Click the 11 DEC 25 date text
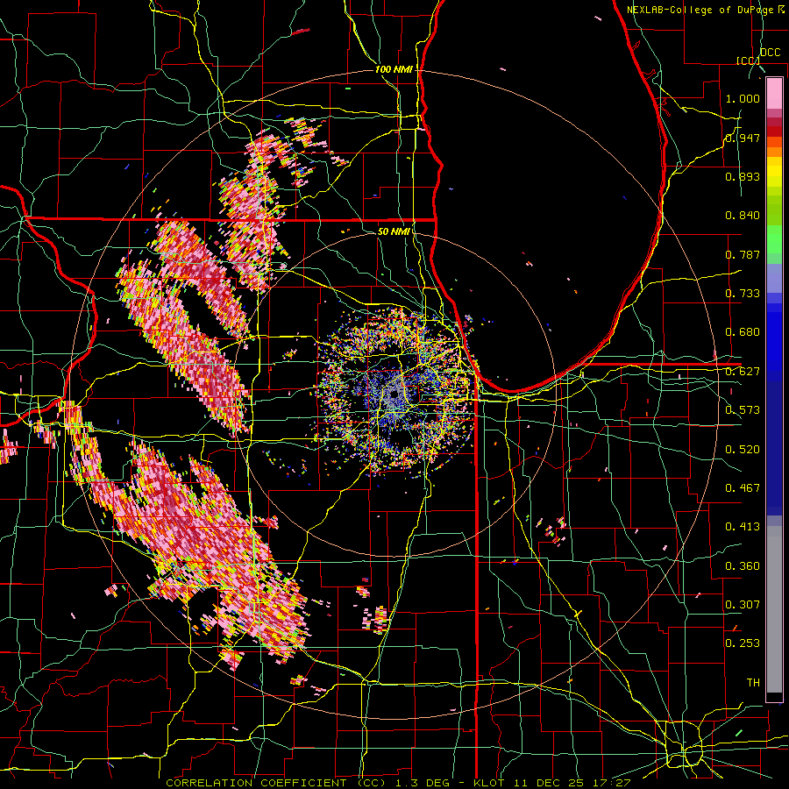The width and height of the screenshot is (789, 789). pos(549,783)
